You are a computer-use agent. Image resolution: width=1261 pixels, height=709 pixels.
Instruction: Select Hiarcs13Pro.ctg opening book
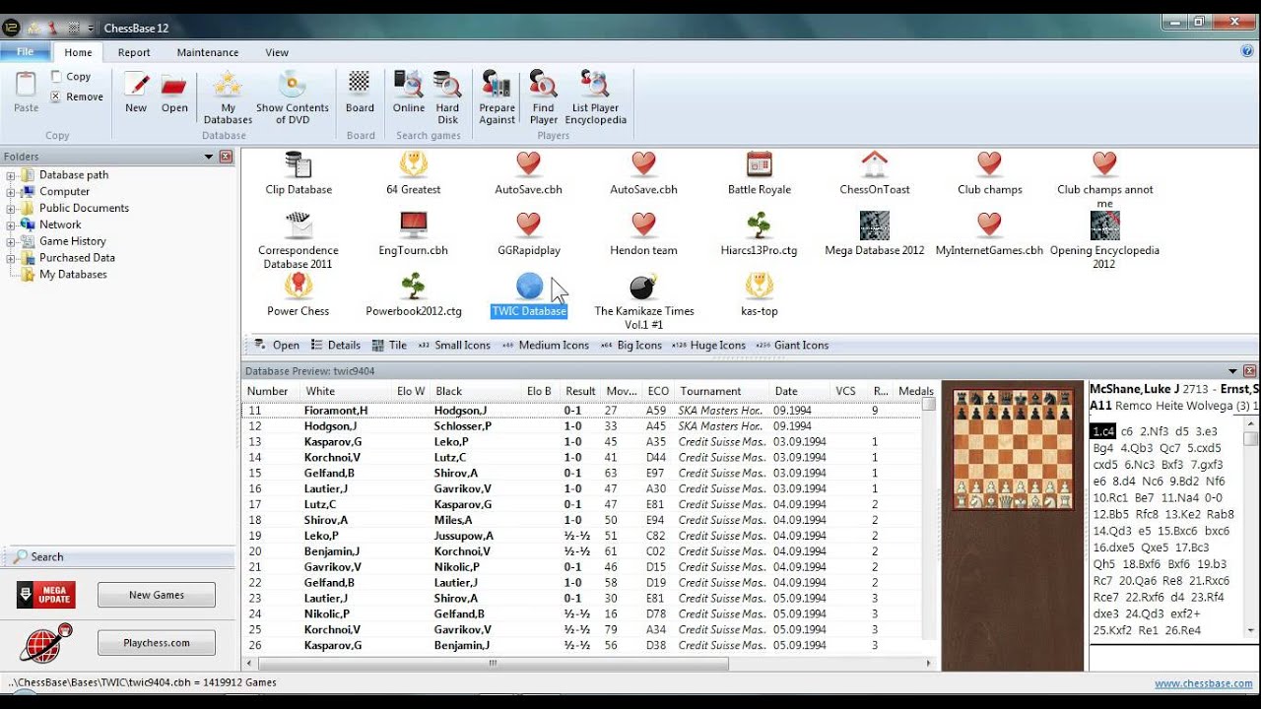point(760,234)
